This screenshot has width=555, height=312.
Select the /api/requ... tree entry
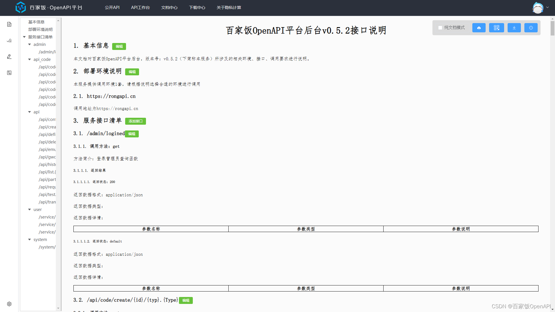(47, 187)
